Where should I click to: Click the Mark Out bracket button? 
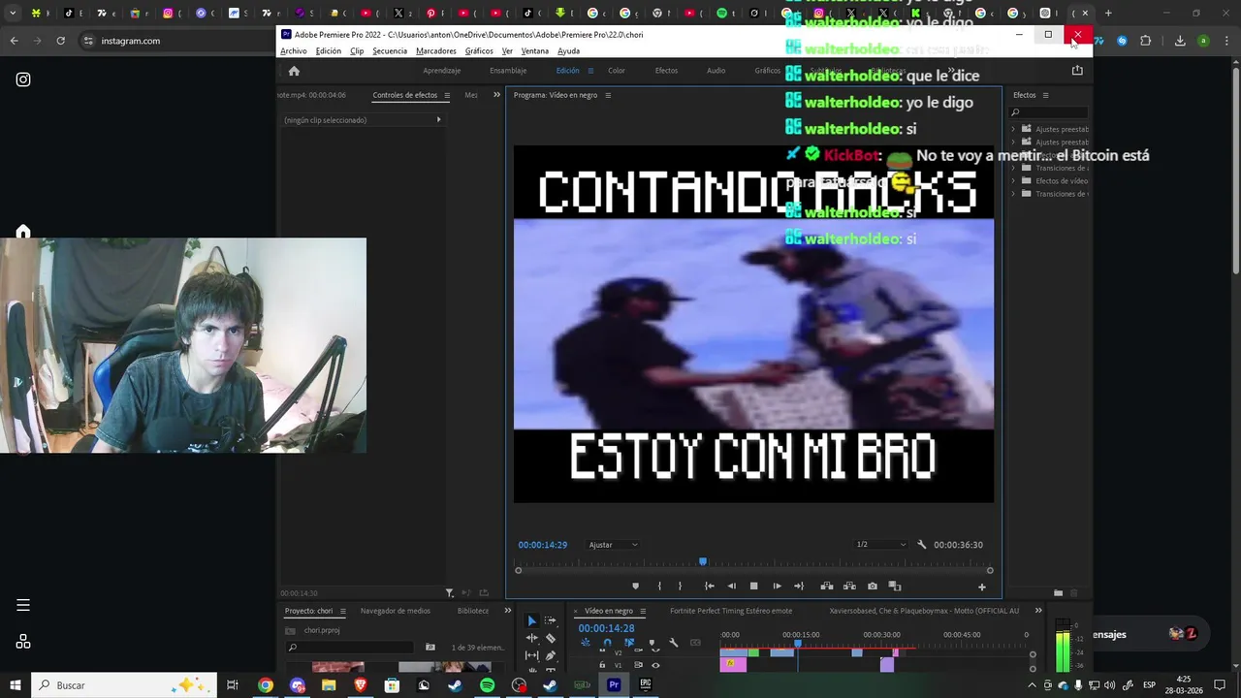pyautogui.click(x=680, y=586)
